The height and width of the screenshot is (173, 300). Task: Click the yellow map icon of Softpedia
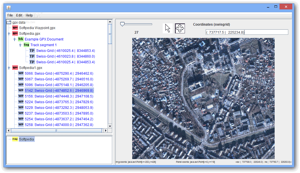(15, 139)
